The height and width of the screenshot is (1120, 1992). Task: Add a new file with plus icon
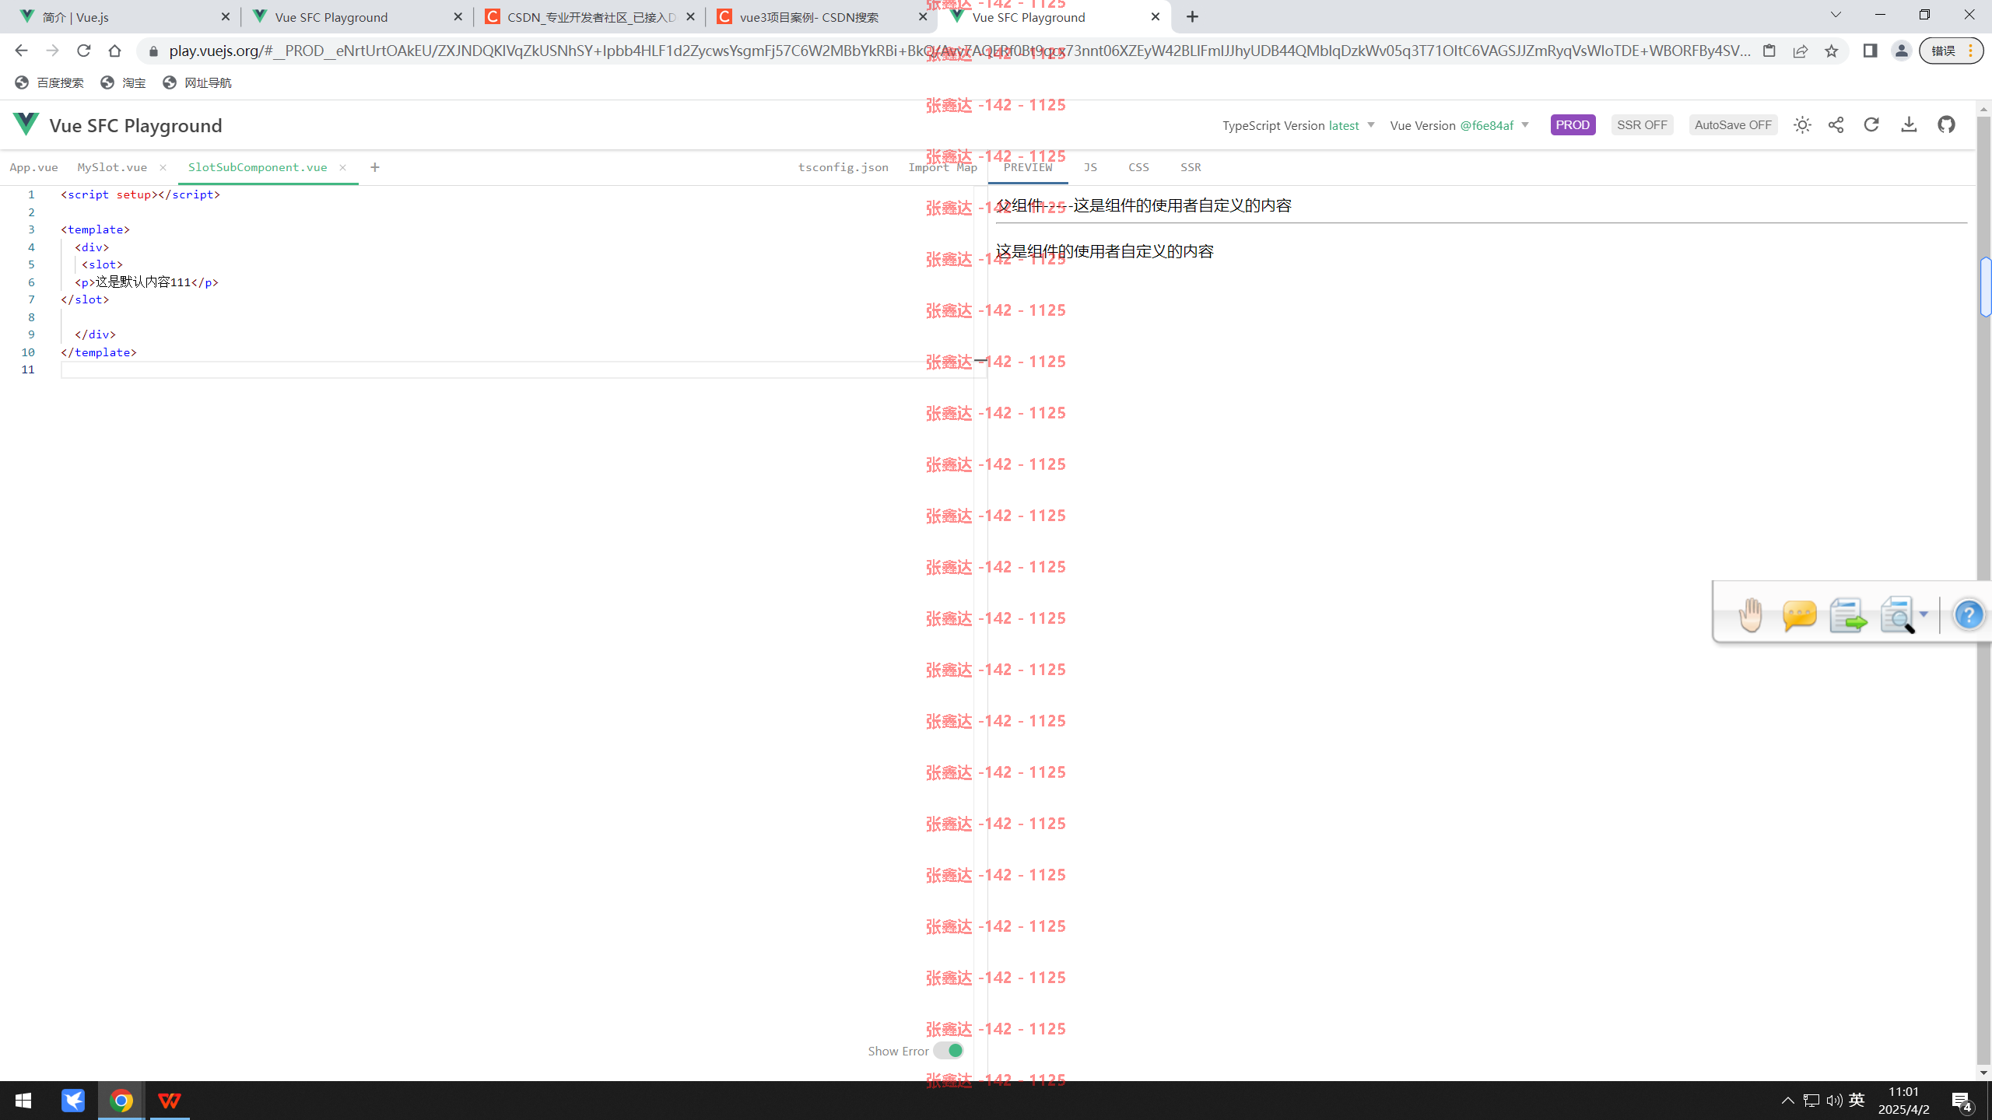tap(375, 167)
